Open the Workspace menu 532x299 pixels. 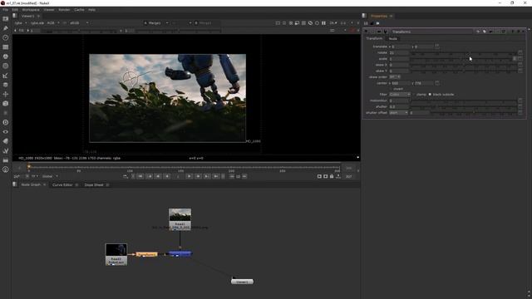(x=31, y=10)
